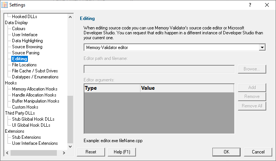The height and width of the screenshot is (161, 276).
Task: Click the Type column header
Action: (112, 88)
